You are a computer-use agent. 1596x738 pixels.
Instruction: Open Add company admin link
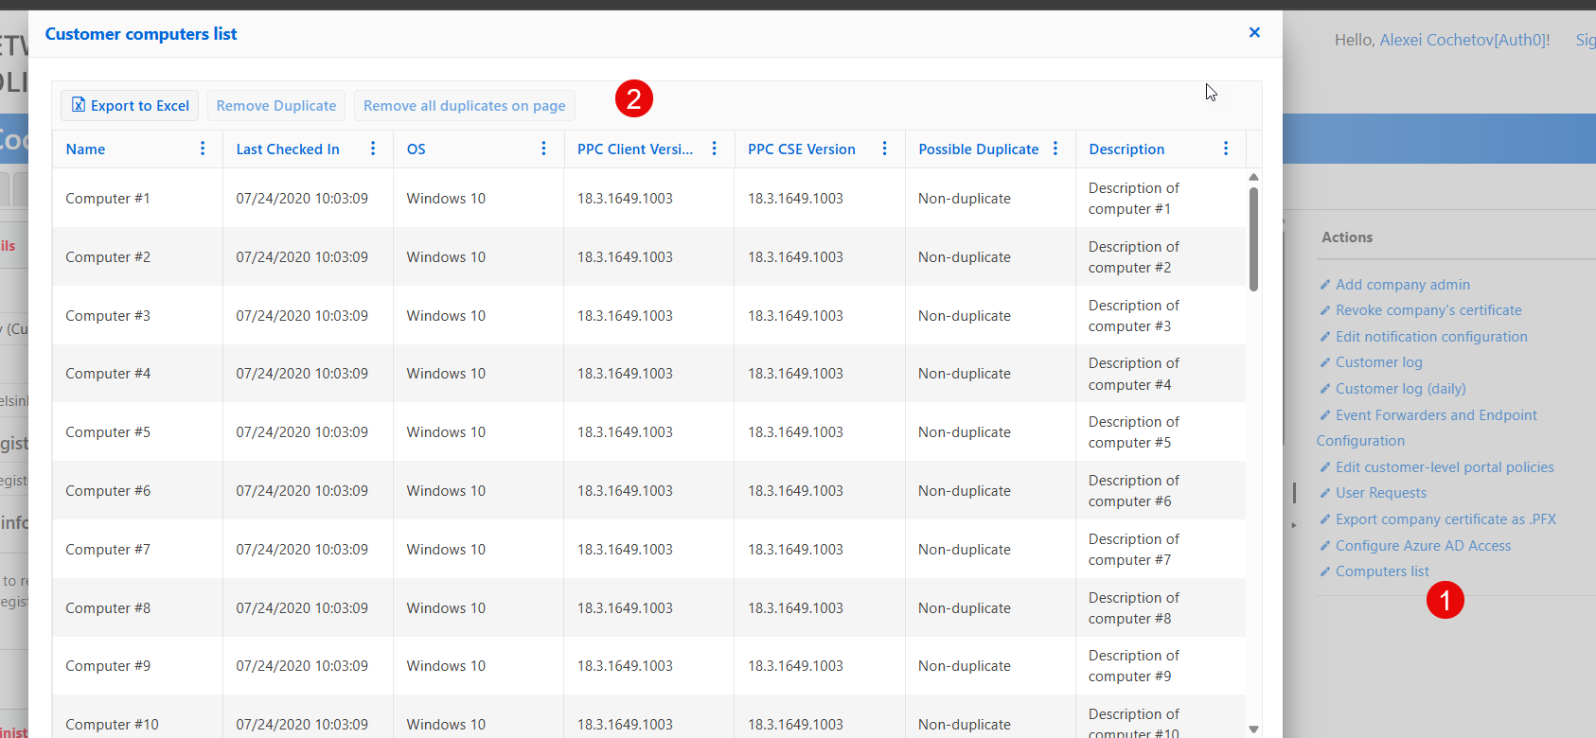[1402, 285]
